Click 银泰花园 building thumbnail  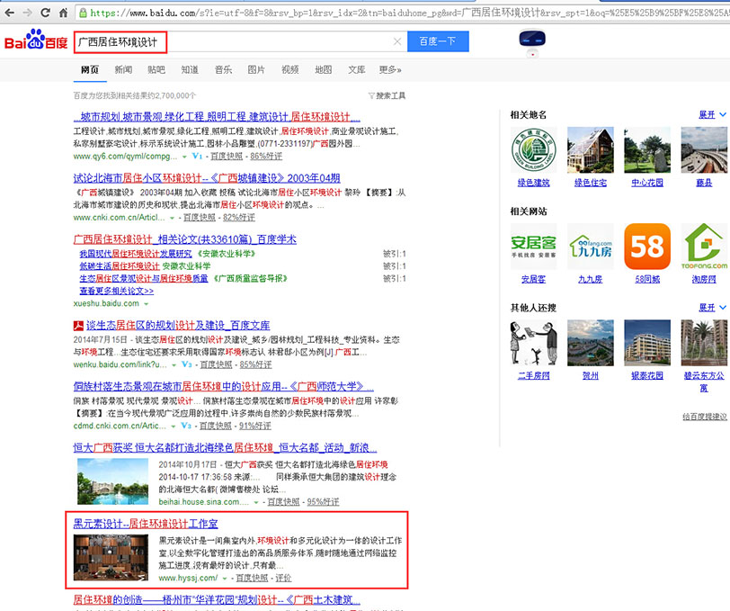pyautogui.click(x=647, y=343)
